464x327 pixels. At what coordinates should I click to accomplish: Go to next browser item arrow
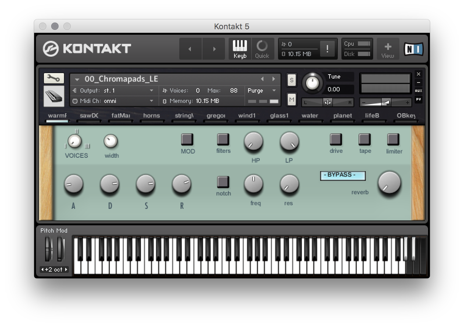(214, 49)
